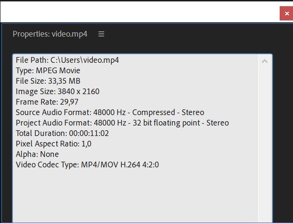Click the Type: MPEG Movie line

coord(48,70)
